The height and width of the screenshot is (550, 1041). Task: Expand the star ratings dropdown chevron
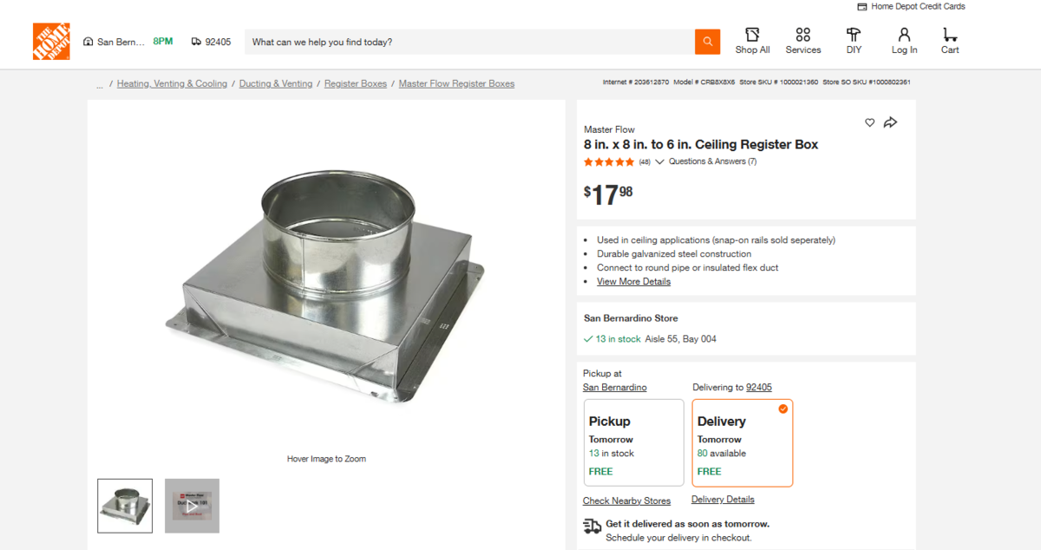tap(659, 162)
